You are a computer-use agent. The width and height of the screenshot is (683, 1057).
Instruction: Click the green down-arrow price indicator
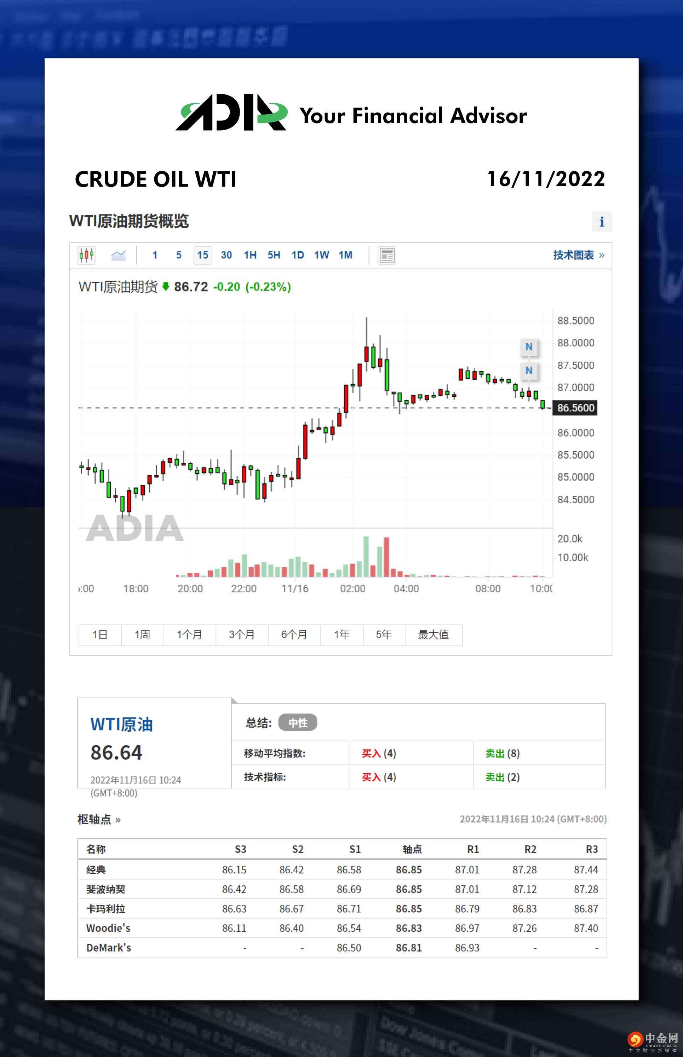166,286
